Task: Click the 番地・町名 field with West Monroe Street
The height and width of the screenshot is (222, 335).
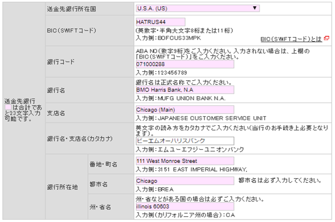Action: point(185,161)
